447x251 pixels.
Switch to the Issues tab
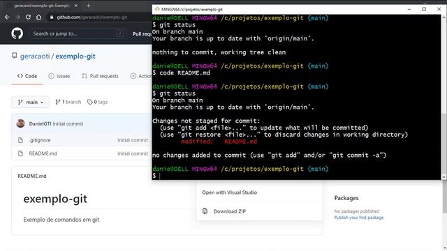59,76
